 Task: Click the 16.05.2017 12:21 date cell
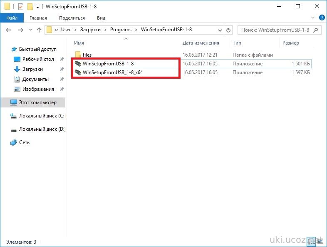point(200,55)
